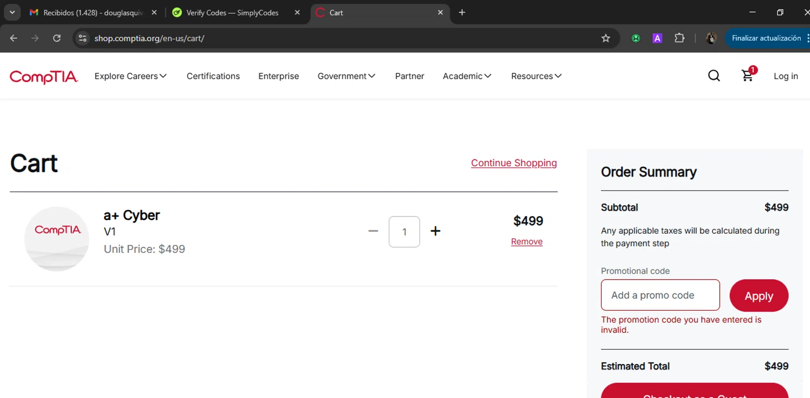Decrease a+ Cyber quantity with minus
The width and height of the screenshot is (810, 398).
373,231
